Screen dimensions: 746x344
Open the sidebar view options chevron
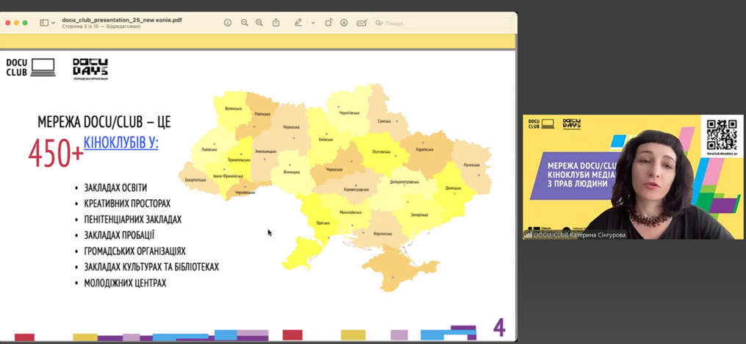(x=53, y=23)
